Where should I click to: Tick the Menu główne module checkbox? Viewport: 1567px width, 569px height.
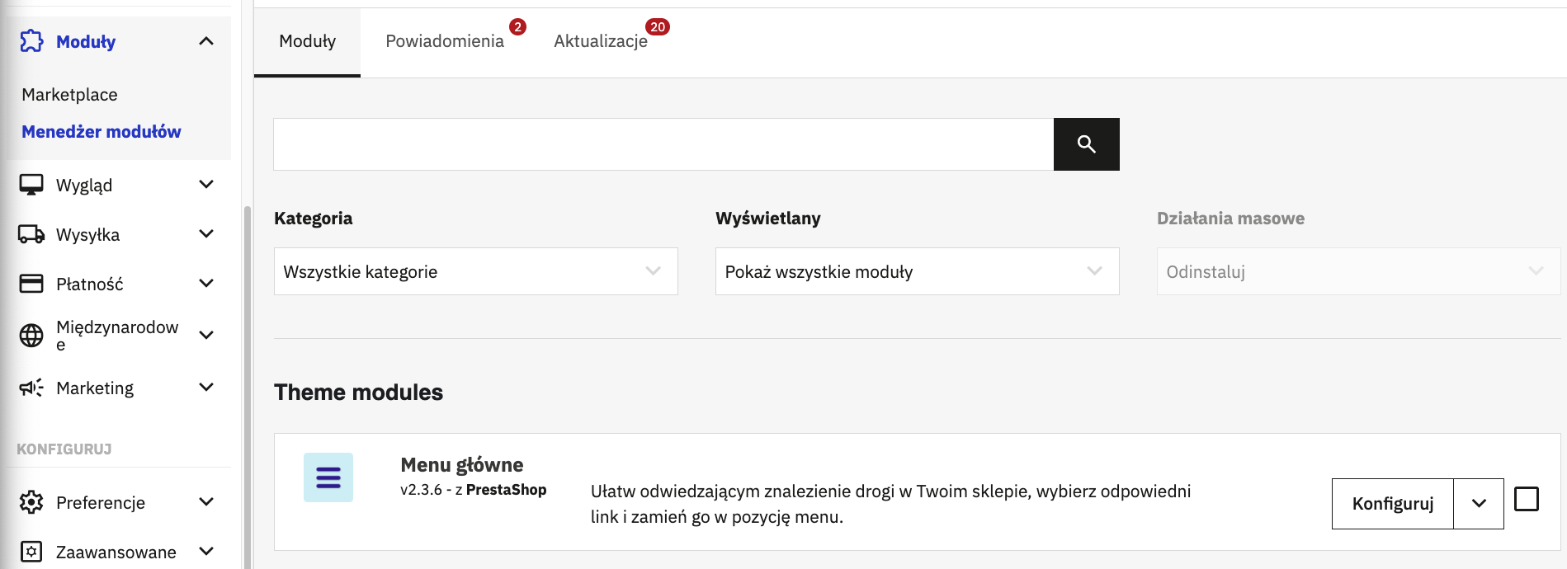1527,499
